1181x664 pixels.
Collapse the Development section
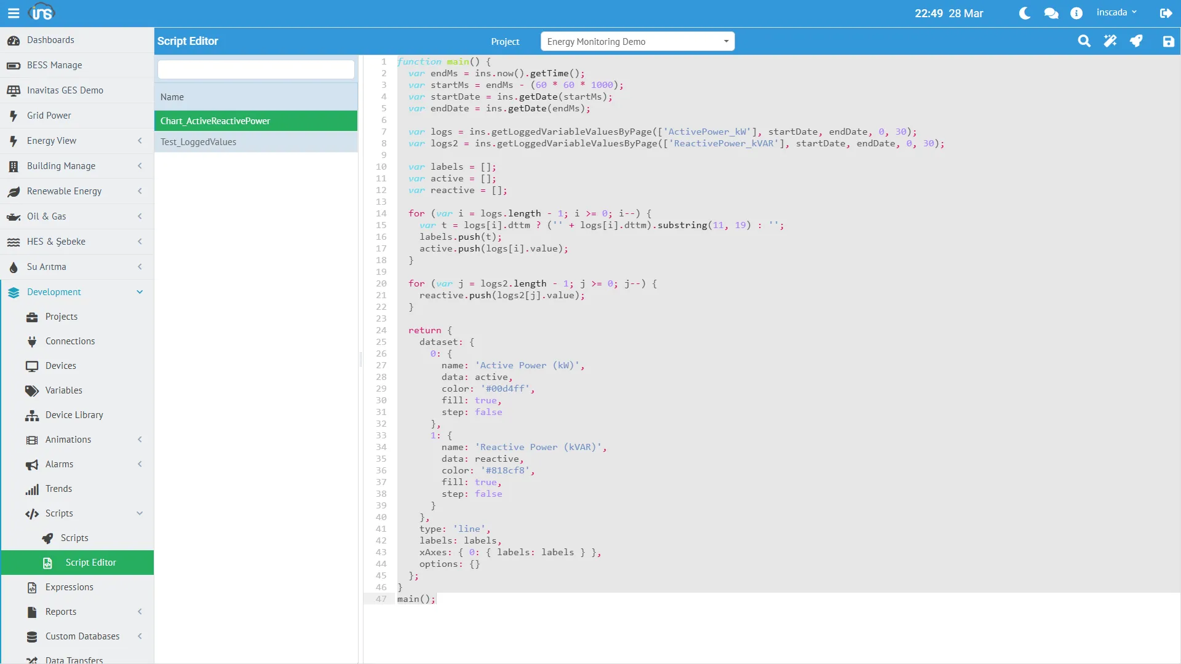pyautogui.click(x=140, y=291)
